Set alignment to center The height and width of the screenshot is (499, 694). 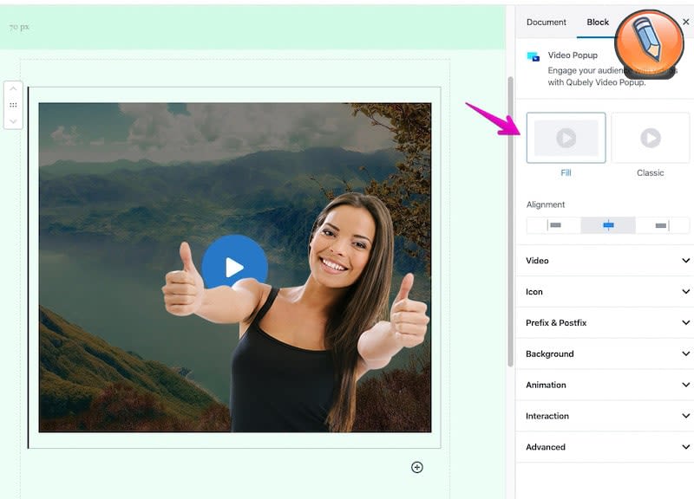pos(608,225)
